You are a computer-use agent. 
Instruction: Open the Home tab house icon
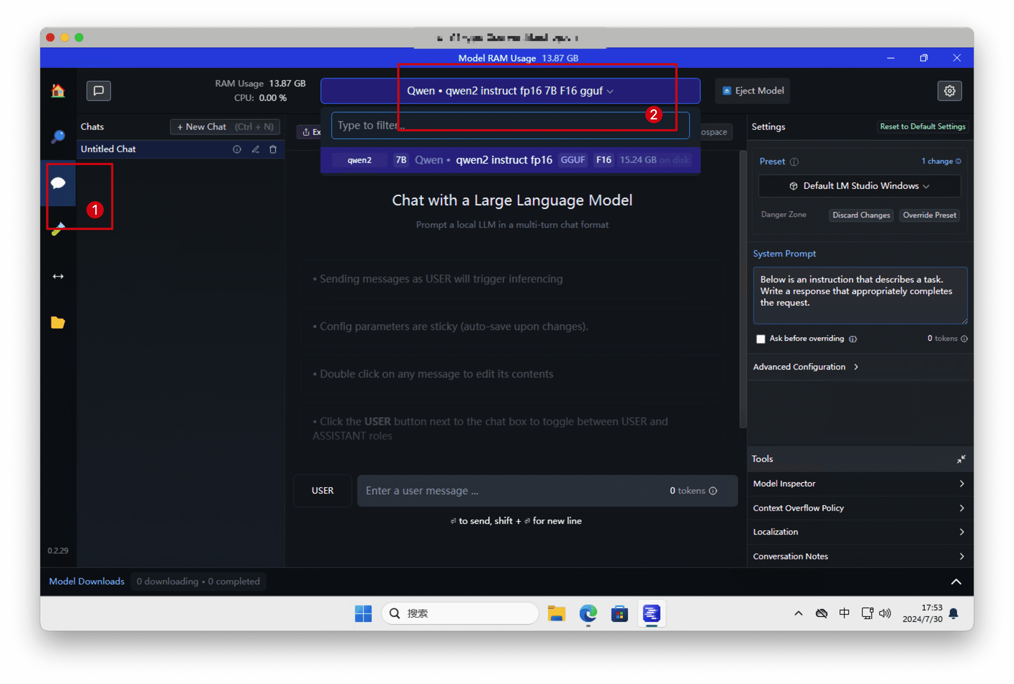(58, 91)
